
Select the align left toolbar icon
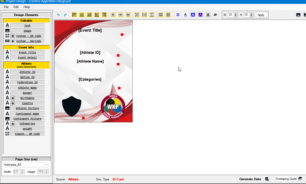(x=74, y=15)
